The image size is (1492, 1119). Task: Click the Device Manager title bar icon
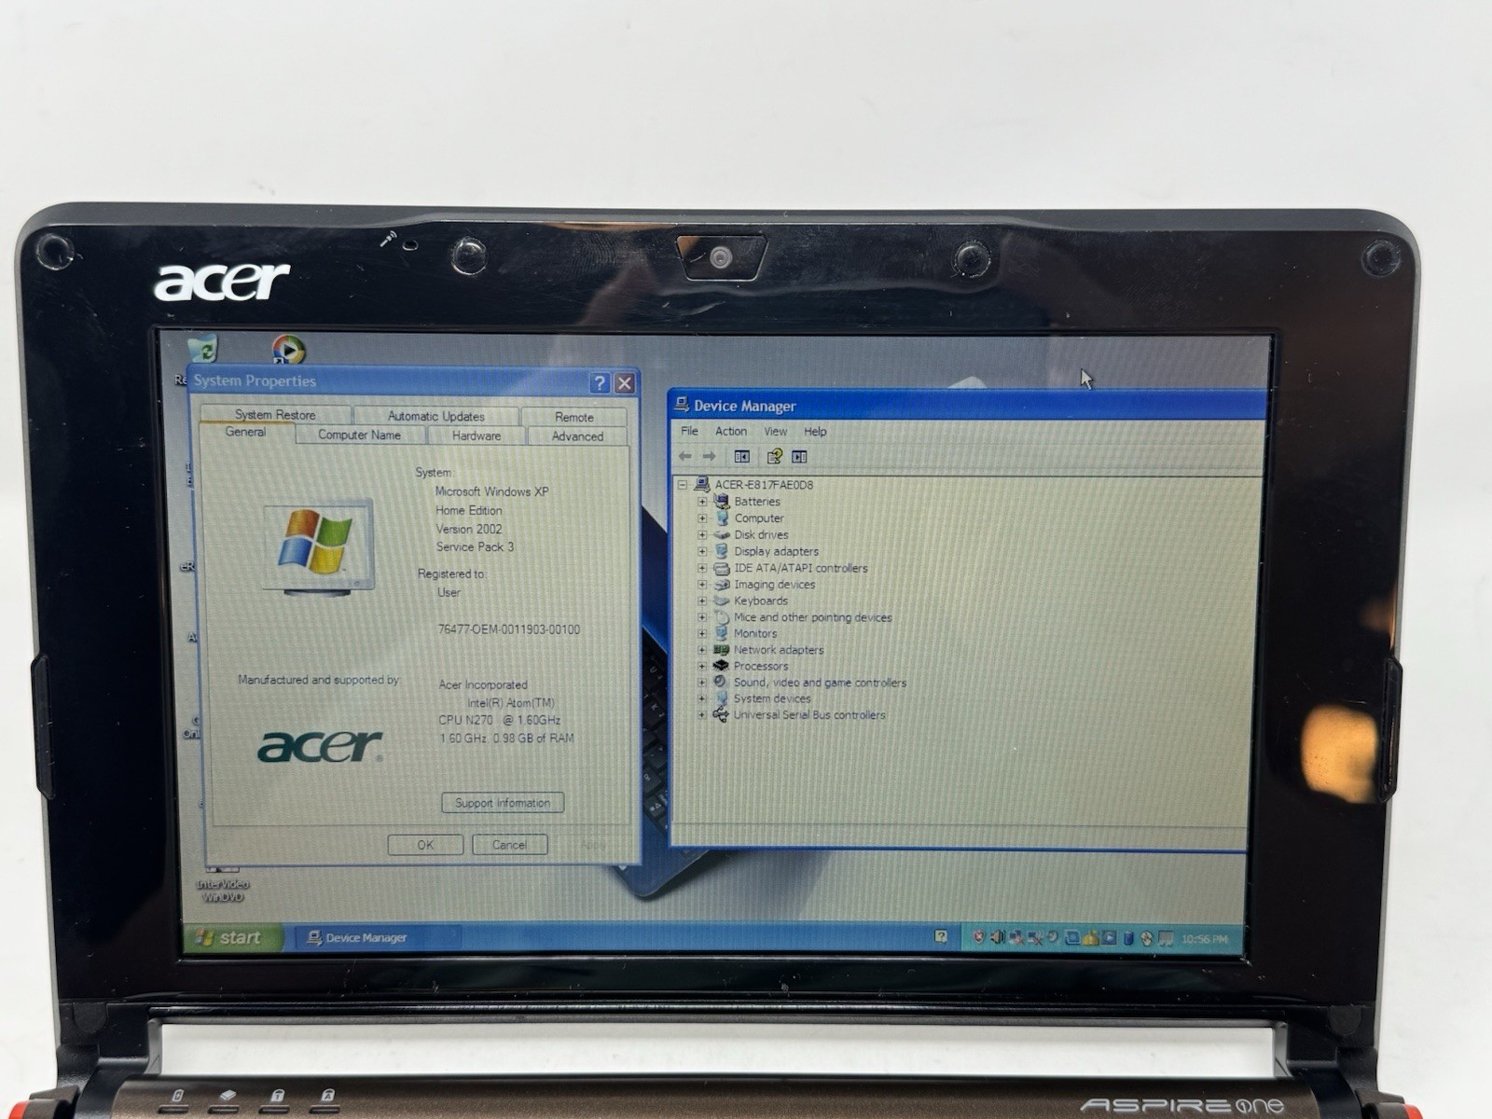682,405
